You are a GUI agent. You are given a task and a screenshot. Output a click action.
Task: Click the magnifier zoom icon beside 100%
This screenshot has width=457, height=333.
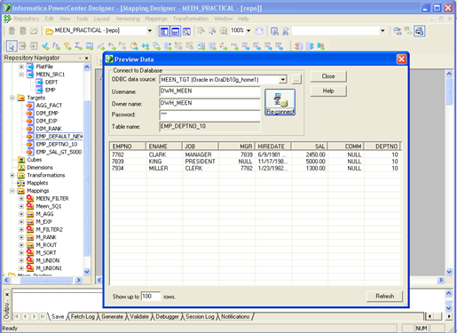[x=224, y=31]
